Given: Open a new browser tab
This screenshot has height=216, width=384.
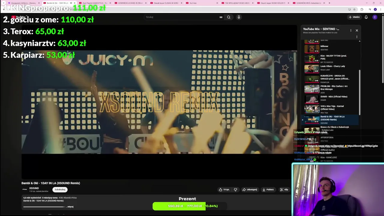Looking at the screenshot, I should (329, 3).
